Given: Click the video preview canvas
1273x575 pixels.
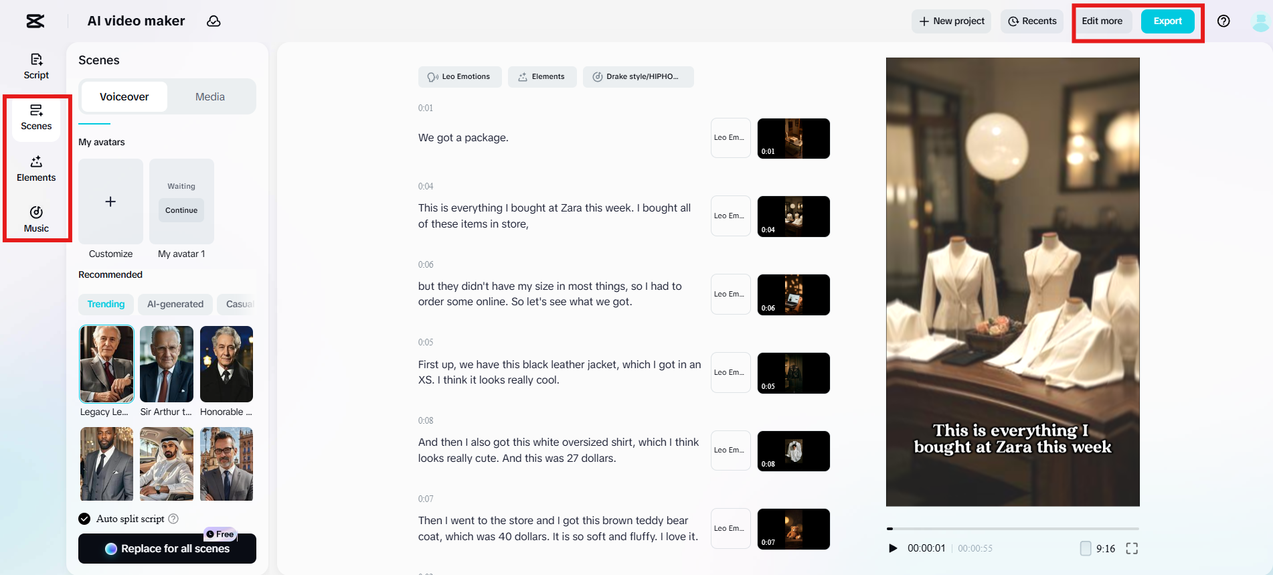Looking at the screenshot, I should [1013, 282].
